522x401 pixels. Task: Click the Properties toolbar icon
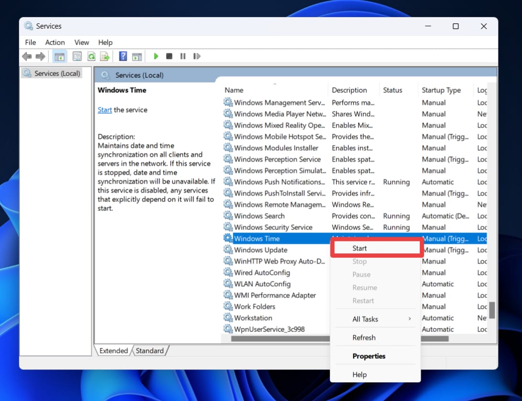(x=76, y=56)
